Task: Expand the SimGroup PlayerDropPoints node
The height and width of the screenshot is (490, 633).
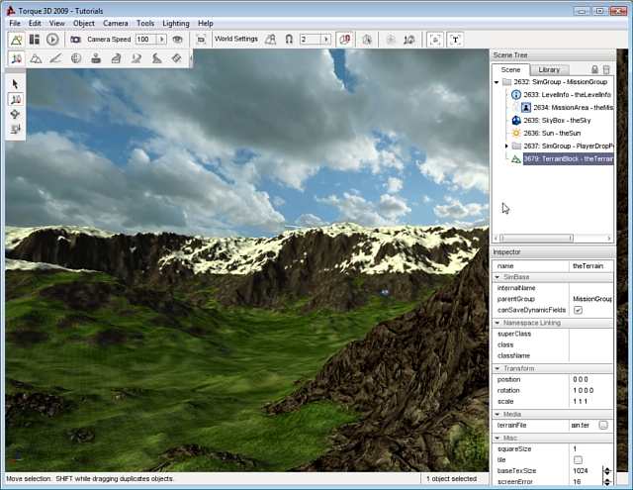Action: tap(506, 146)
